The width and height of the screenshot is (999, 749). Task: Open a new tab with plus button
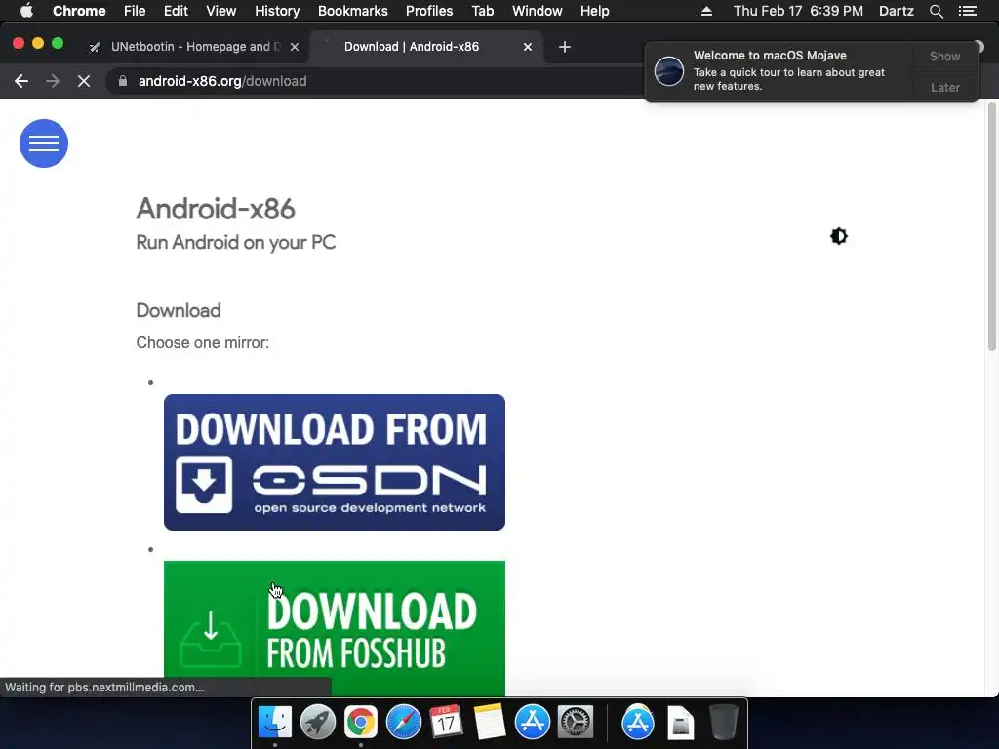[565, 47]
